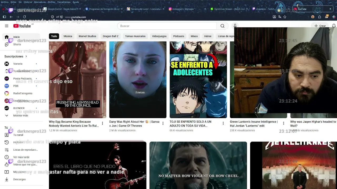
Task: Open the Tú section chevron
Action: point(10,128)
